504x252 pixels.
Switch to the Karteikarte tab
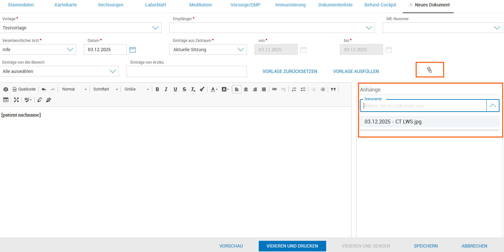click(66, 5)
